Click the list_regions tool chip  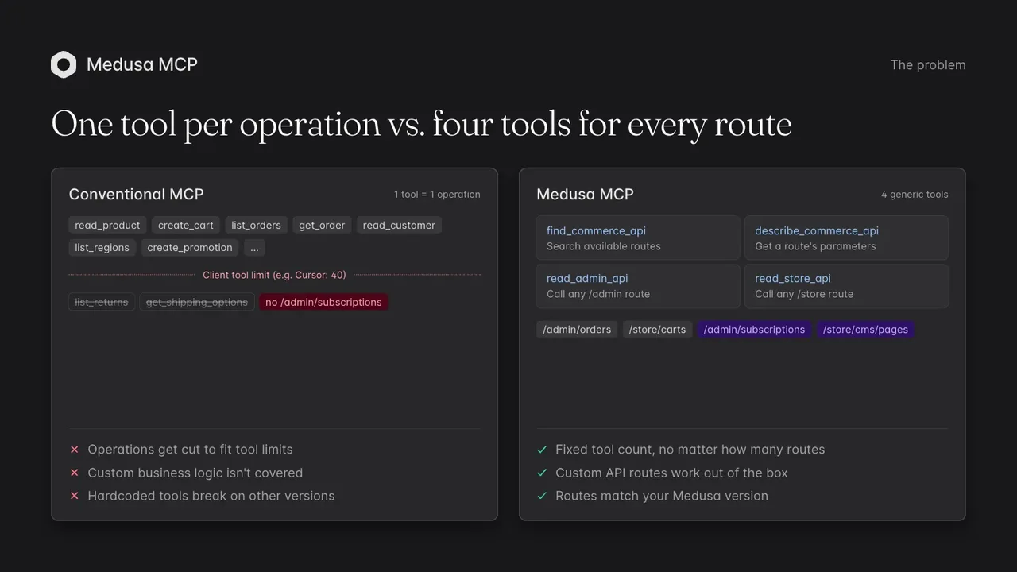coord(102,248)
